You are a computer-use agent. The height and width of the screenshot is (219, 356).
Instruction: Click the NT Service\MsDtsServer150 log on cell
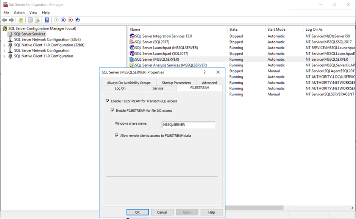[x=328, y=36]
